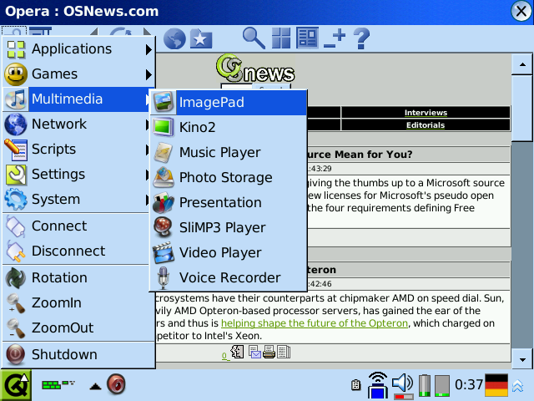This screenshot has height=401, width=534.
Task: Click the email article icon
Action: [x=254, y=353]
